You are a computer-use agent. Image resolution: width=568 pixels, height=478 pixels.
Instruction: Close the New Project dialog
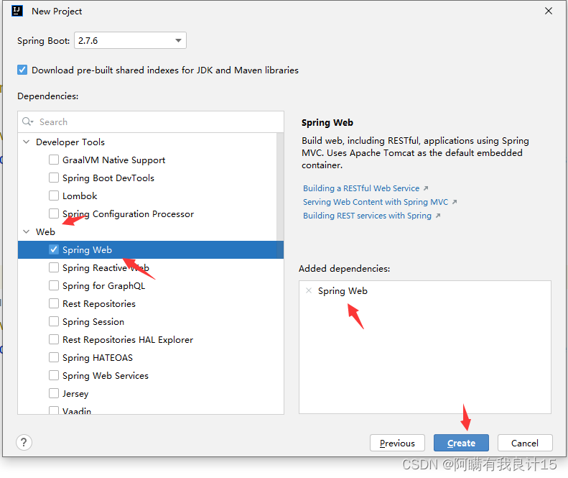(x=549, y=11)
